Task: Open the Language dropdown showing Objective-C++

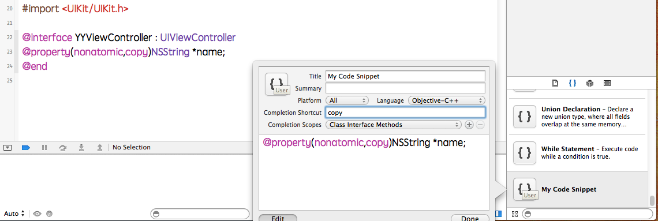Action: (x=447, y=100)
